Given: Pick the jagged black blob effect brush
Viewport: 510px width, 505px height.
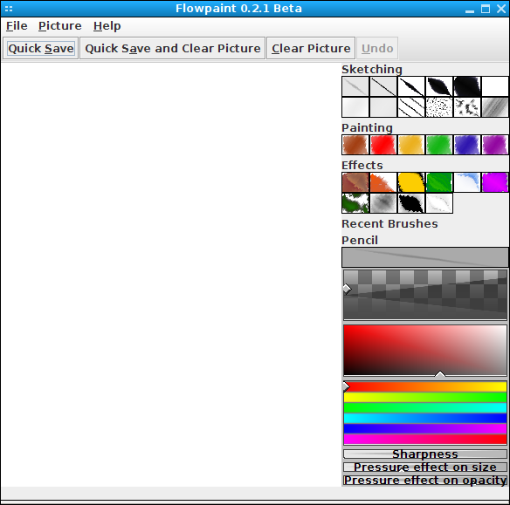Looking at the screenshot, I should point(411,203).
